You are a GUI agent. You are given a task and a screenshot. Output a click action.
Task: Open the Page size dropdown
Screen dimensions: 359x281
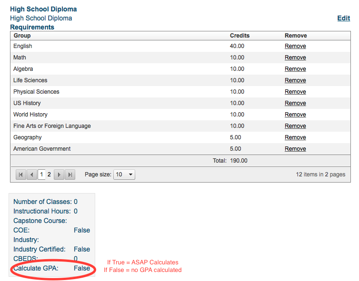pos(124,174)
